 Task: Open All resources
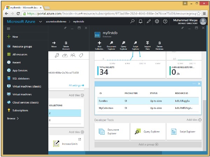17,54
